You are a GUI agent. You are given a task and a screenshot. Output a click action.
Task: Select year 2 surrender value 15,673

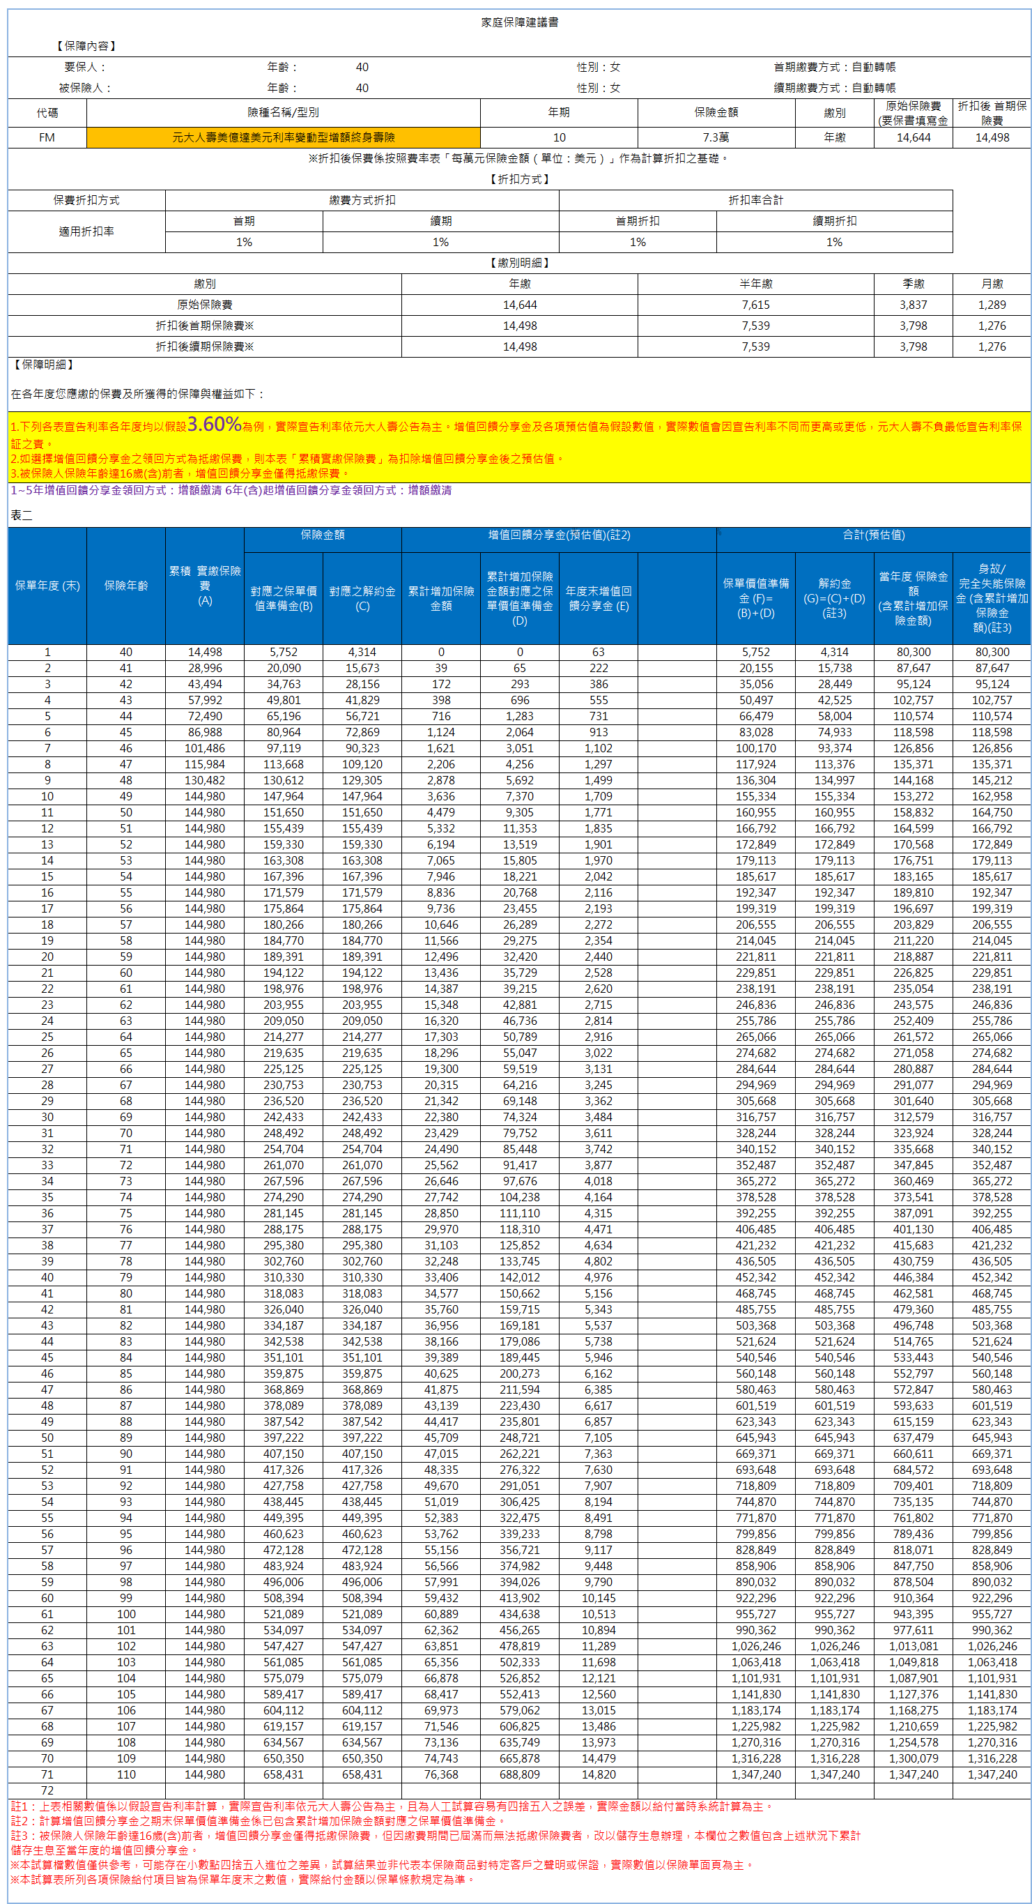click(x=362, y=668)
